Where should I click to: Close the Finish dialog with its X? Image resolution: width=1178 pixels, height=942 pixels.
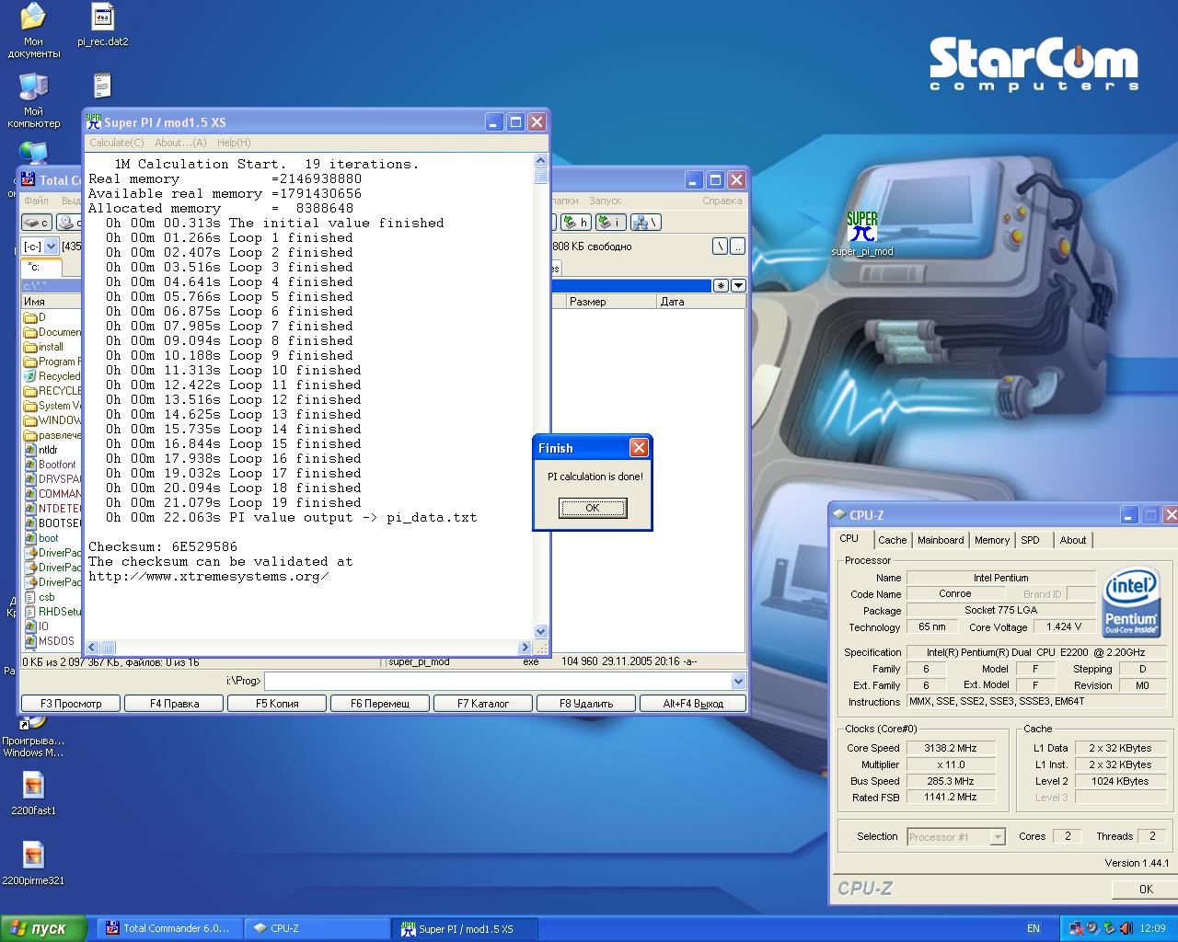639,448
